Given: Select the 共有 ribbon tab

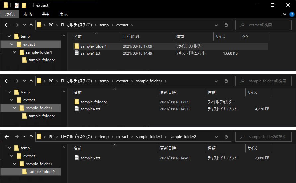Looking at the screenshot, I should [46, 14].
